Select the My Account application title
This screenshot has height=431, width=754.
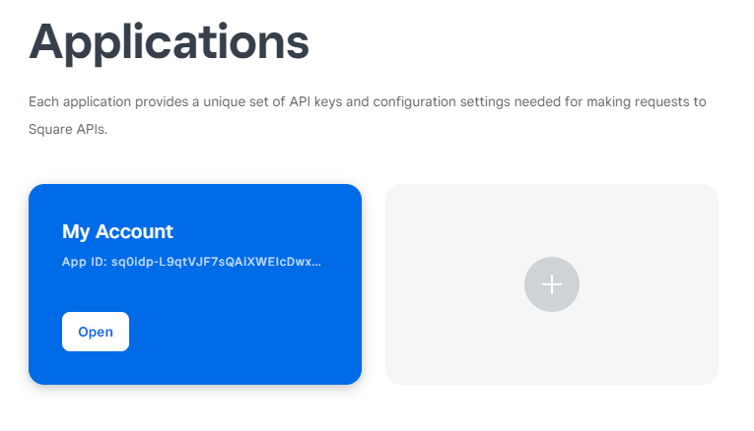coord(117,231)
